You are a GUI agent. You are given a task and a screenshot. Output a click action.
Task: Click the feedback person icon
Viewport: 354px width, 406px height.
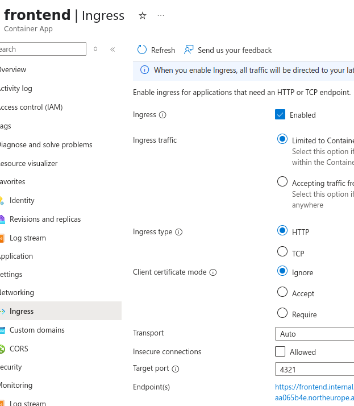pos(189,49)
